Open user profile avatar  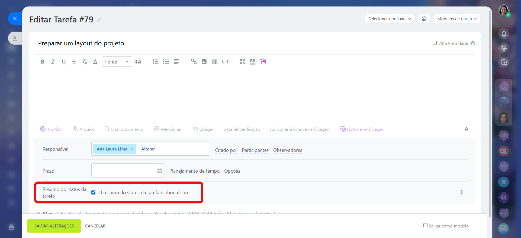click(x=504, y=10)
